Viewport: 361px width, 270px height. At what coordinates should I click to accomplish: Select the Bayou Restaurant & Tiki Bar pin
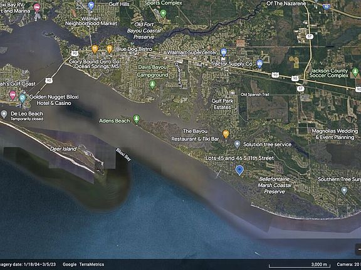tap(226, 134)
